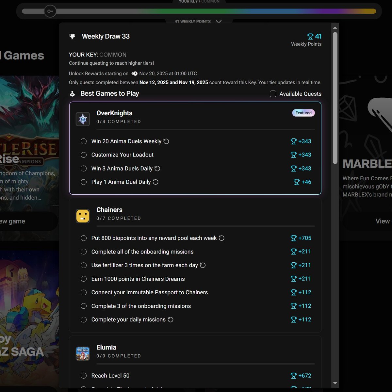Click the trophy icon beside +46 points
The height and width of the screenshot is (392, 392).
point(297,182)
